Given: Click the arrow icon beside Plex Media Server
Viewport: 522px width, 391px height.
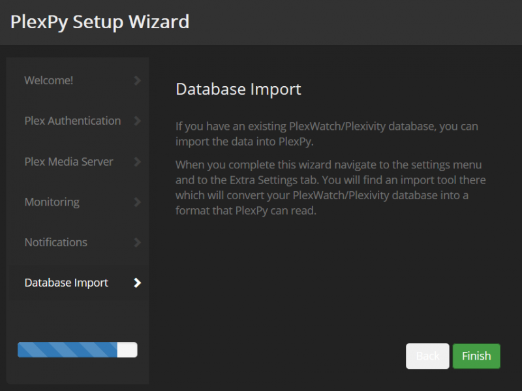Looking at the screenshot, I should tap(137, 161).
